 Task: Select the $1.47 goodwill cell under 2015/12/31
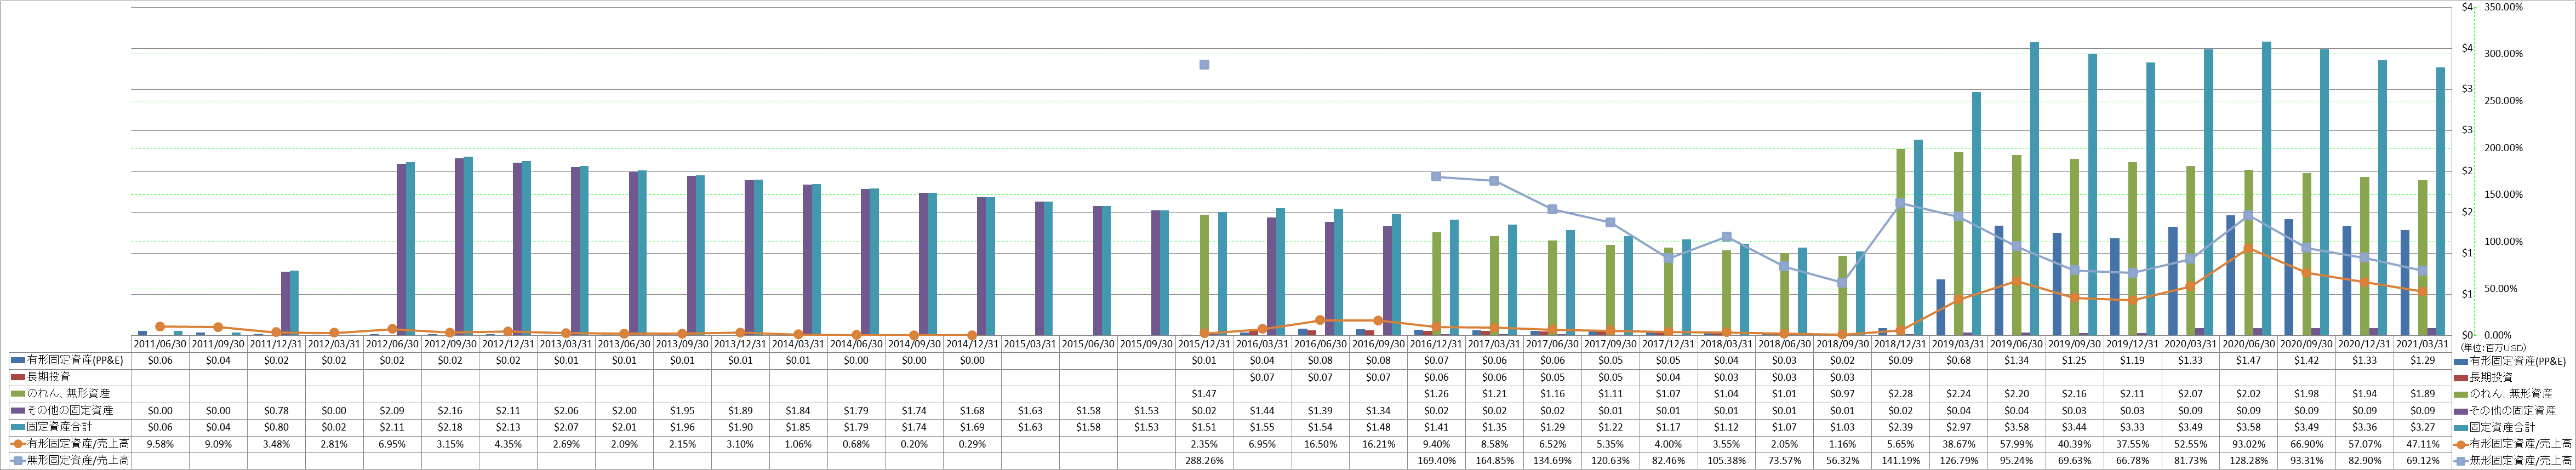pos(1204,394)
